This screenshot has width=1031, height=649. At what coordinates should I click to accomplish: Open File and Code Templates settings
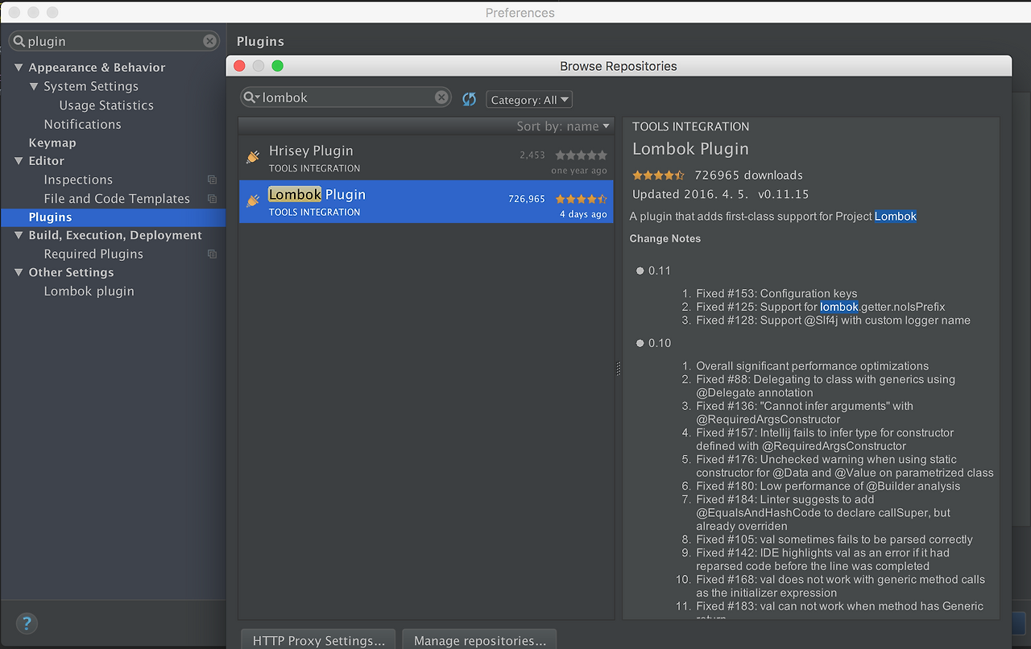click(x=117, y=198)
